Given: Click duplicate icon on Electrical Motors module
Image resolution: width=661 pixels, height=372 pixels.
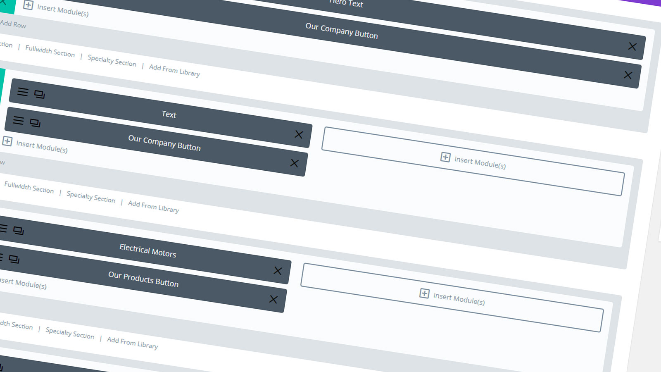Looking at the screenshot, I should 18,230.
